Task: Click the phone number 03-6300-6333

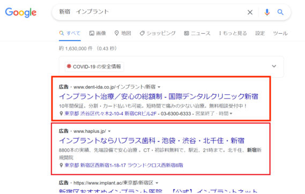Action: (x=176, y=114)
